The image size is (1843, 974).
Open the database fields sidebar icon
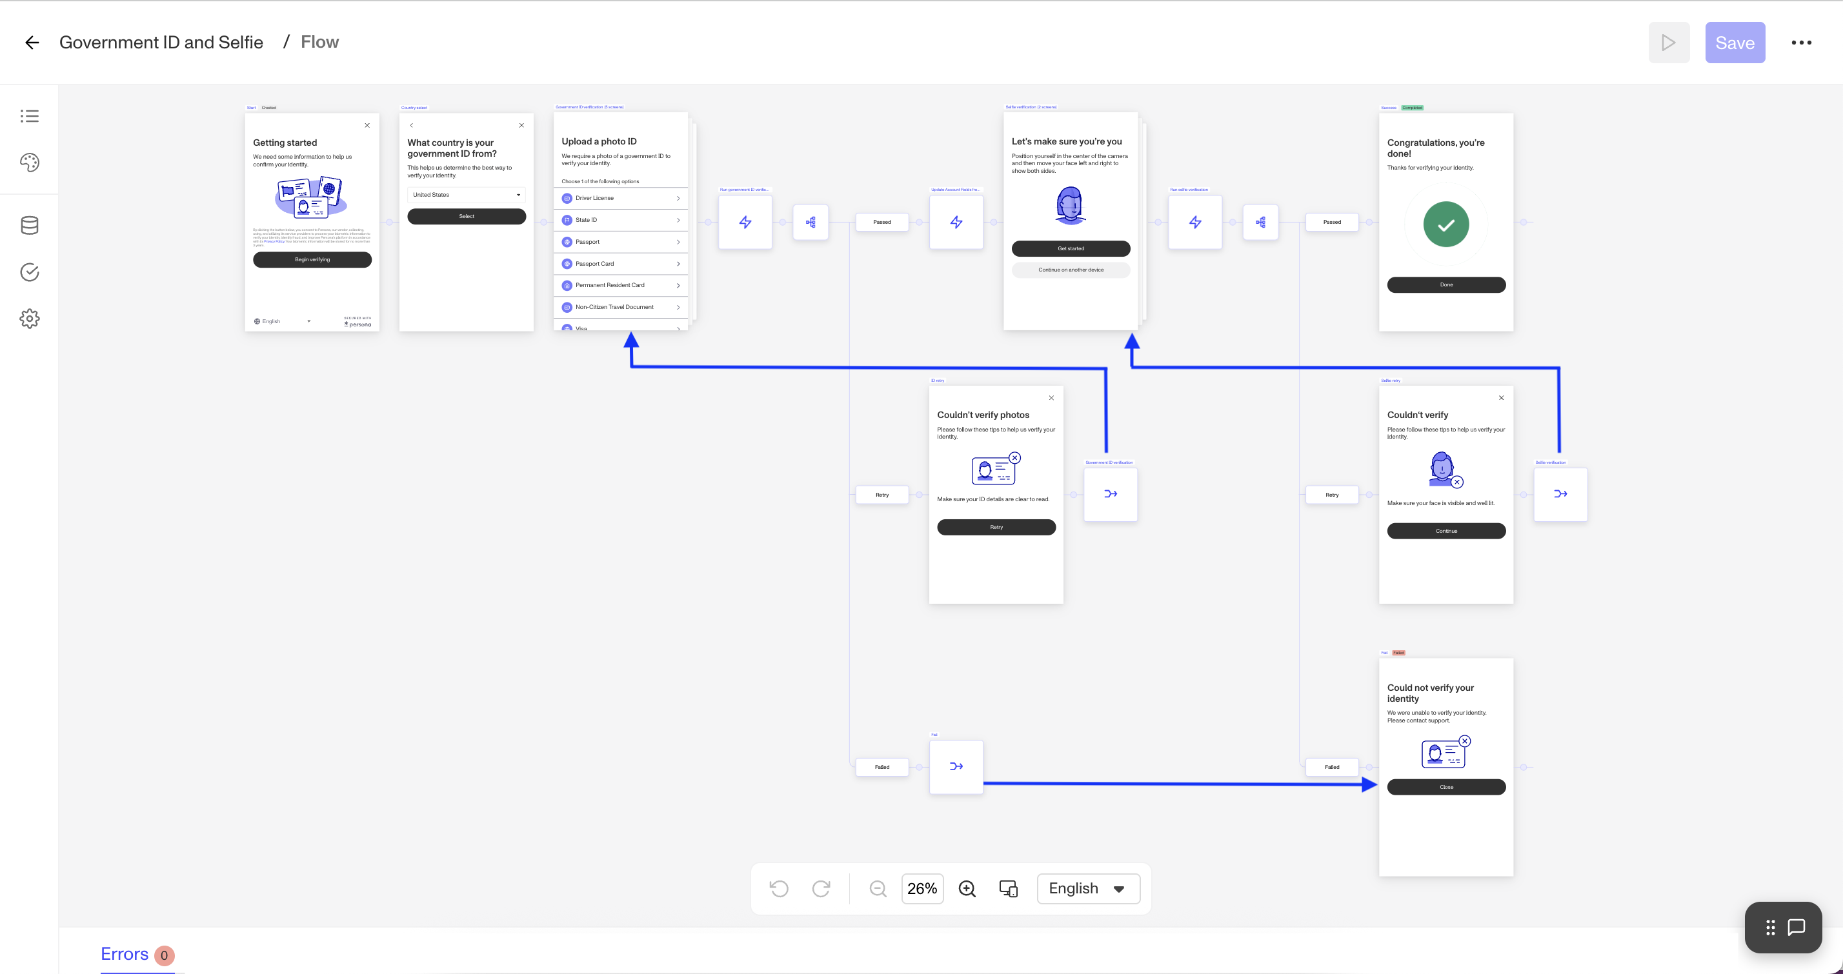point(29,226)
